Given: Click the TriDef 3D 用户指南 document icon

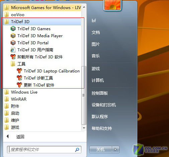Looking at the screenshot, I should tap(13, 50).
